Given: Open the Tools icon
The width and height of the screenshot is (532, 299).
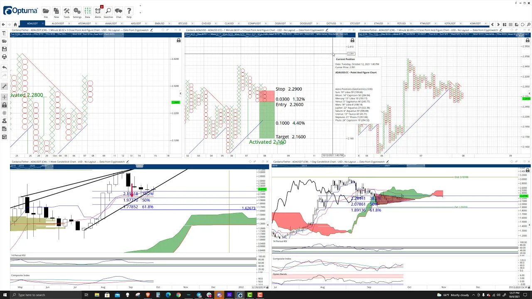Looking at the screenshot, I should [66, 11].
